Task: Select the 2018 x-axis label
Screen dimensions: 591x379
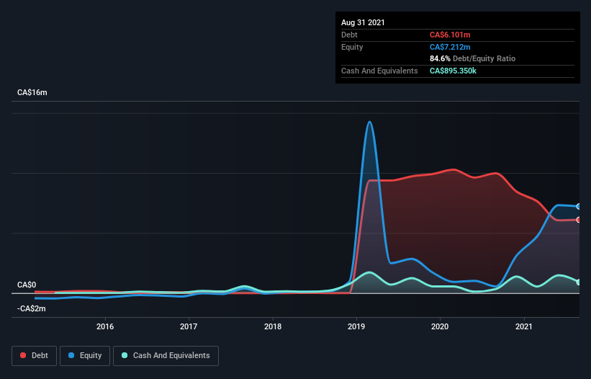Action: point(273,326)
